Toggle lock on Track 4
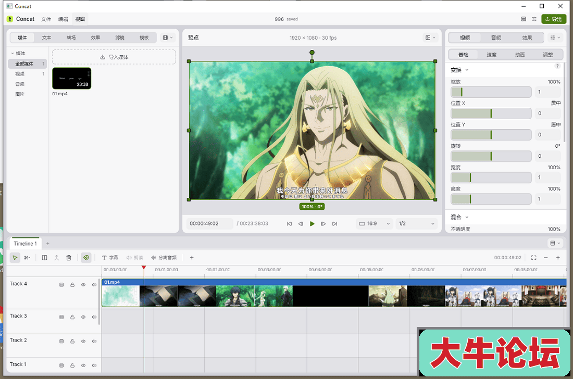The height and width of the screenshot is (379, 573). point(72,285)
